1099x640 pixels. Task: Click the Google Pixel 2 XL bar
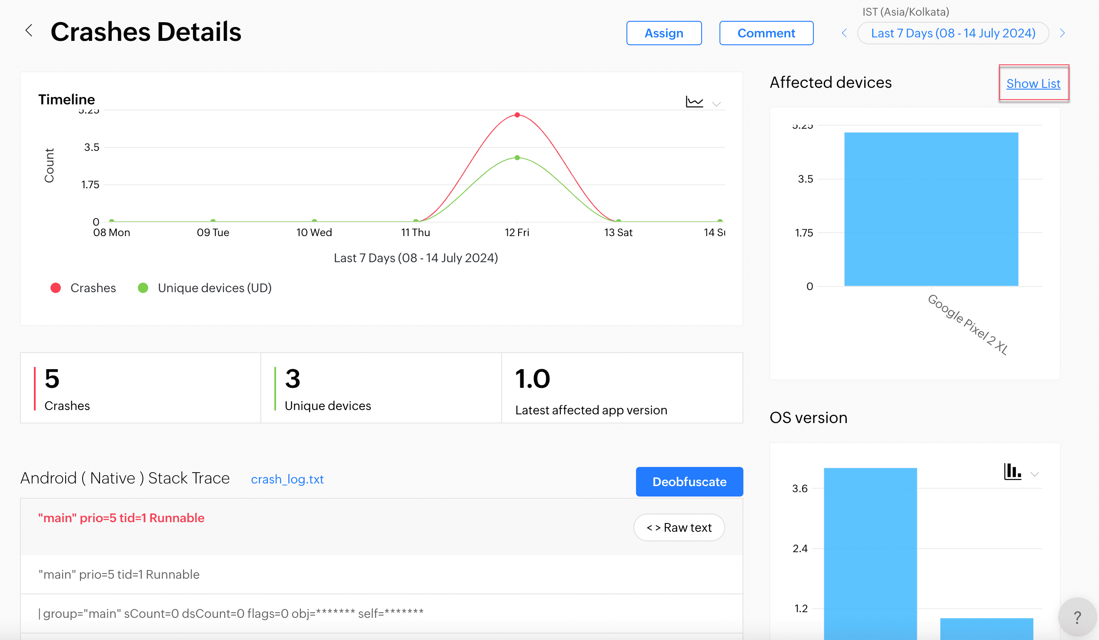[931, 210]
